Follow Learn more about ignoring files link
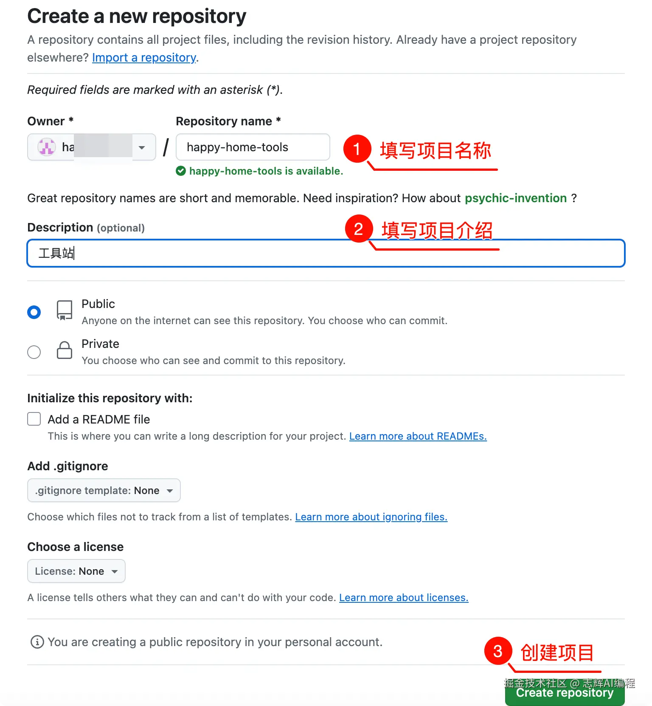Screen dimensions: 652x706 click(x=371, y=517)
